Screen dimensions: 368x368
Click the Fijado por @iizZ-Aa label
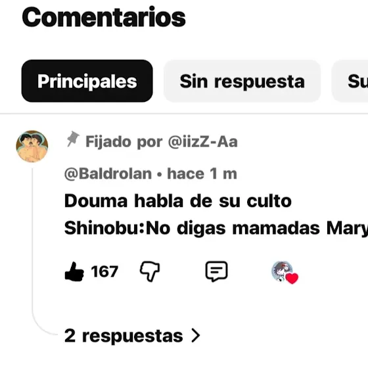point(162,142)
